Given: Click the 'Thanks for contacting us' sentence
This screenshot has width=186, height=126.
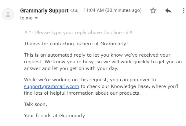Looking at the screenshot, I should (76, 44).
